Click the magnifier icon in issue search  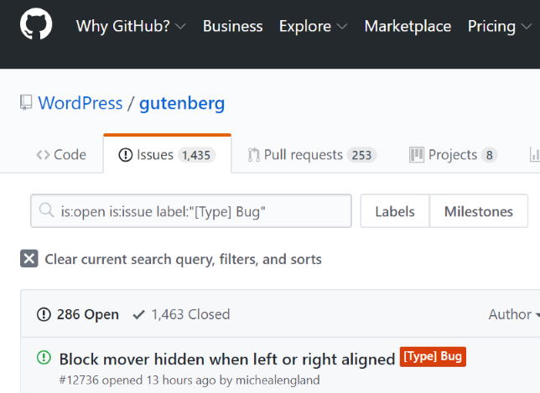(46, 210)
